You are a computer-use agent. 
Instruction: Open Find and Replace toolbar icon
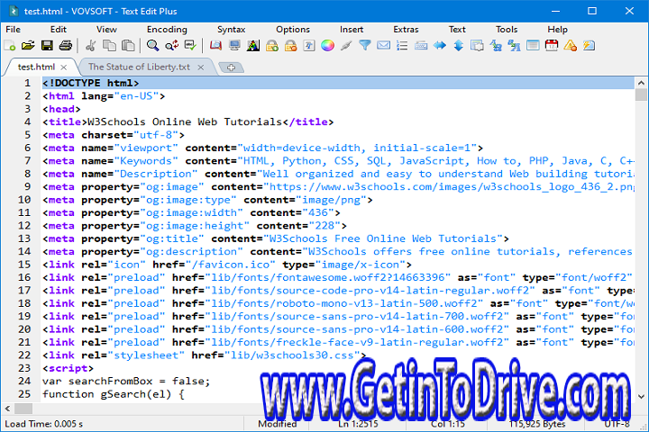[172, 46]
